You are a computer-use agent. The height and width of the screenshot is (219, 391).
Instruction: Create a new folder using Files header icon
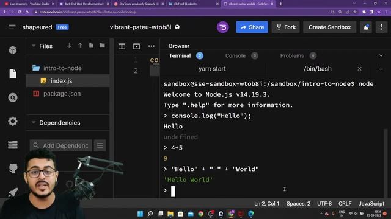102,46
